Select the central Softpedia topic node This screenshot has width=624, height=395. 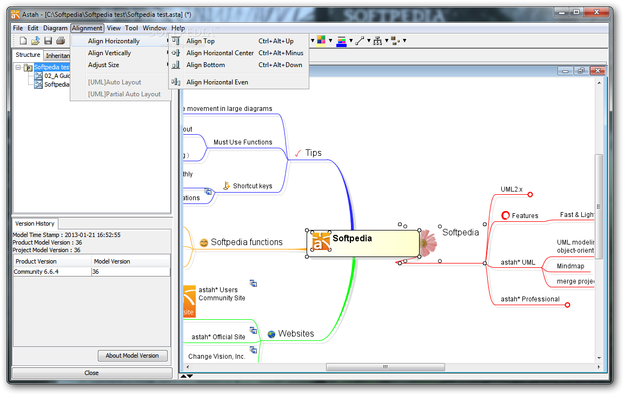tap(363, 243)
